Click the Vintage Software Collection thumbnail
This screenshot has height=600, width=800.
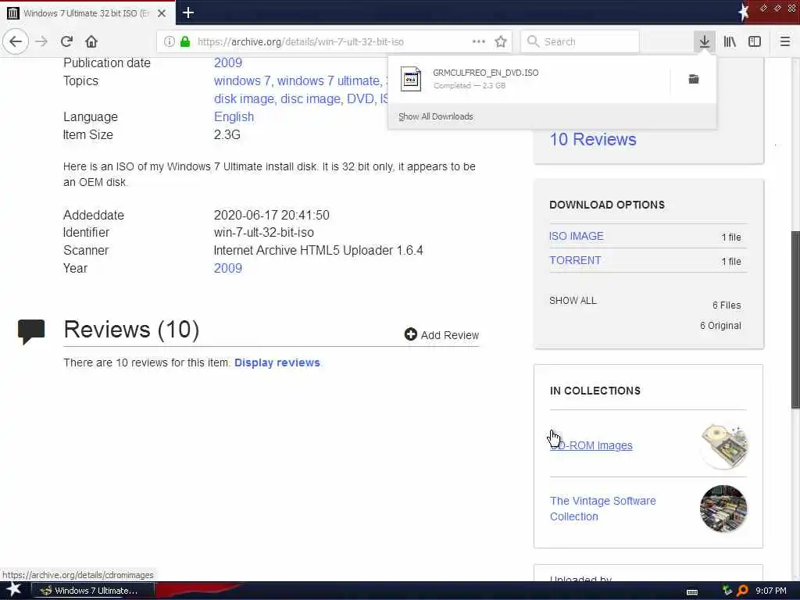723,509
